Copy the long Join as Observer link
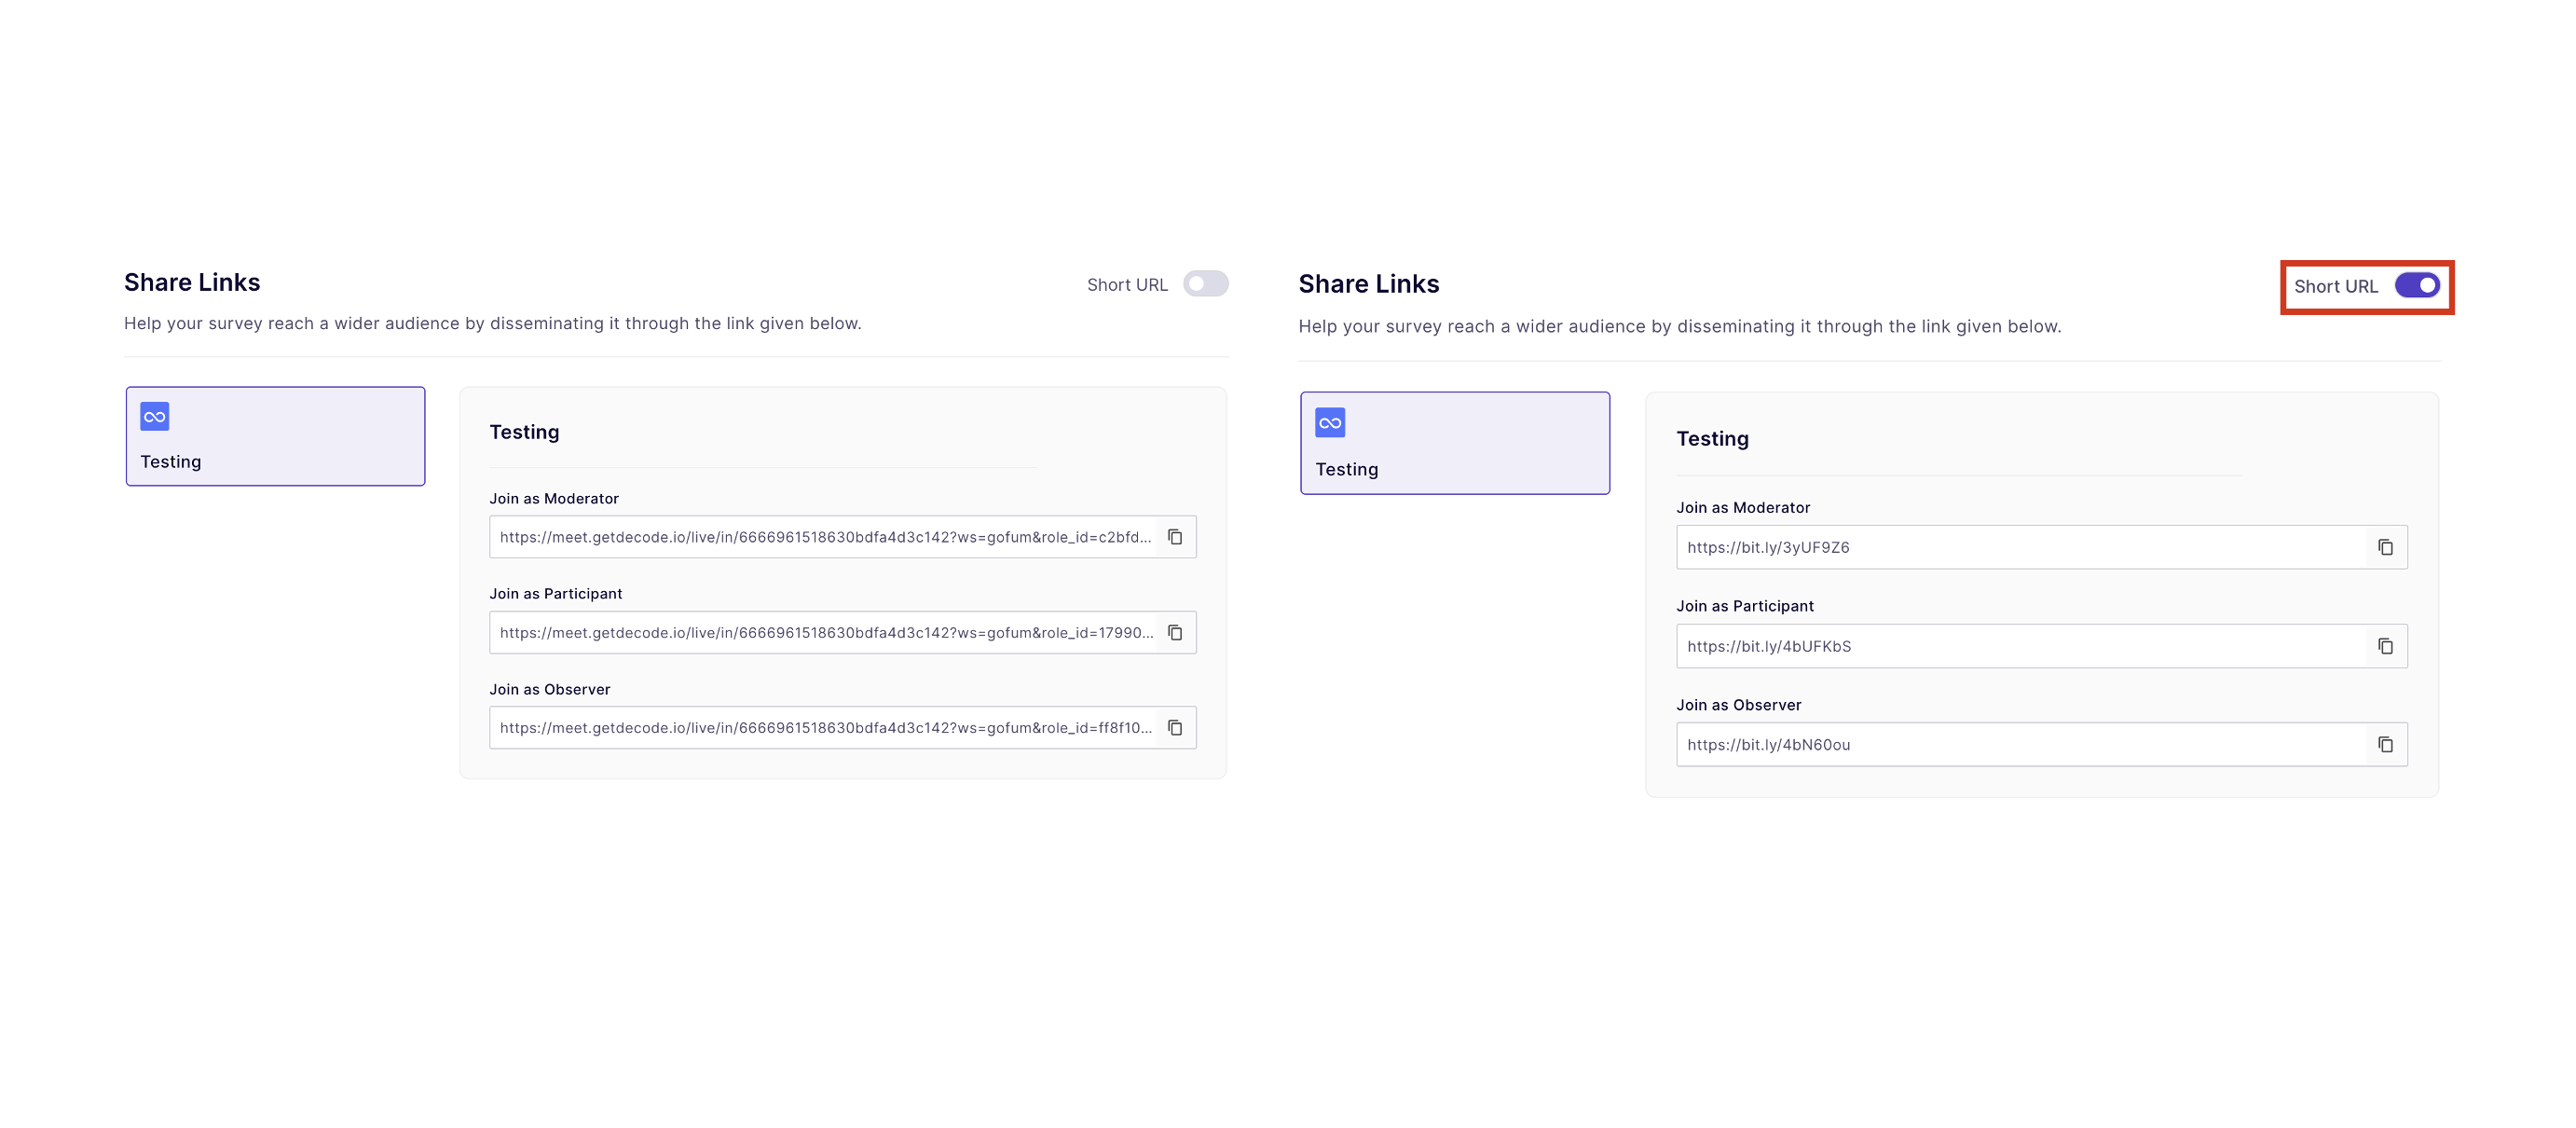2576x1128 pixels. pyautogui.click(x=1175, y=728)
